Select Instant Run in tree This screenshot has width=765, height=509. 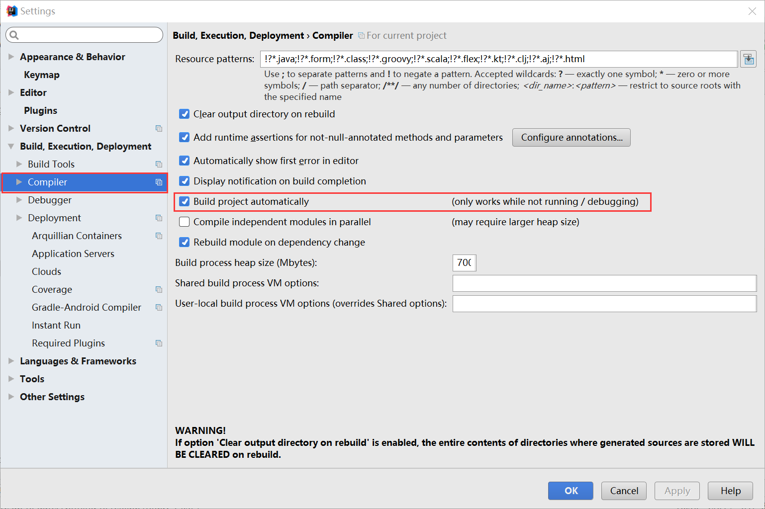click(56, 325)
